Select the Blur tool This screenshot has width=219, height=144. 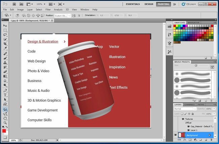[5, 81]
